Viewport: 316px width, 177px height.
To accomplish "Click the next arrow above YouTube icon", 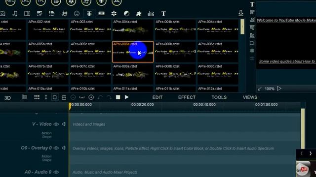I will [311, 153].
